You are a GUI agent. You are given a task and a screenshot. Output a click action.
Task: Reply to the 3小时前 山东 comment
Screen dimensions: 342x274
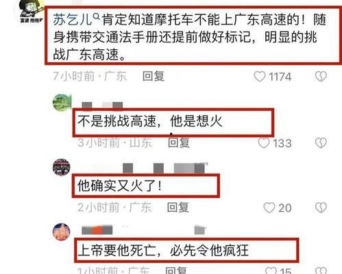click(x=179, y=143)
